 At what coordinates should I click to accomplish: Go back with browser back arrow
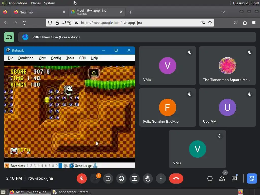click(6, 23)
